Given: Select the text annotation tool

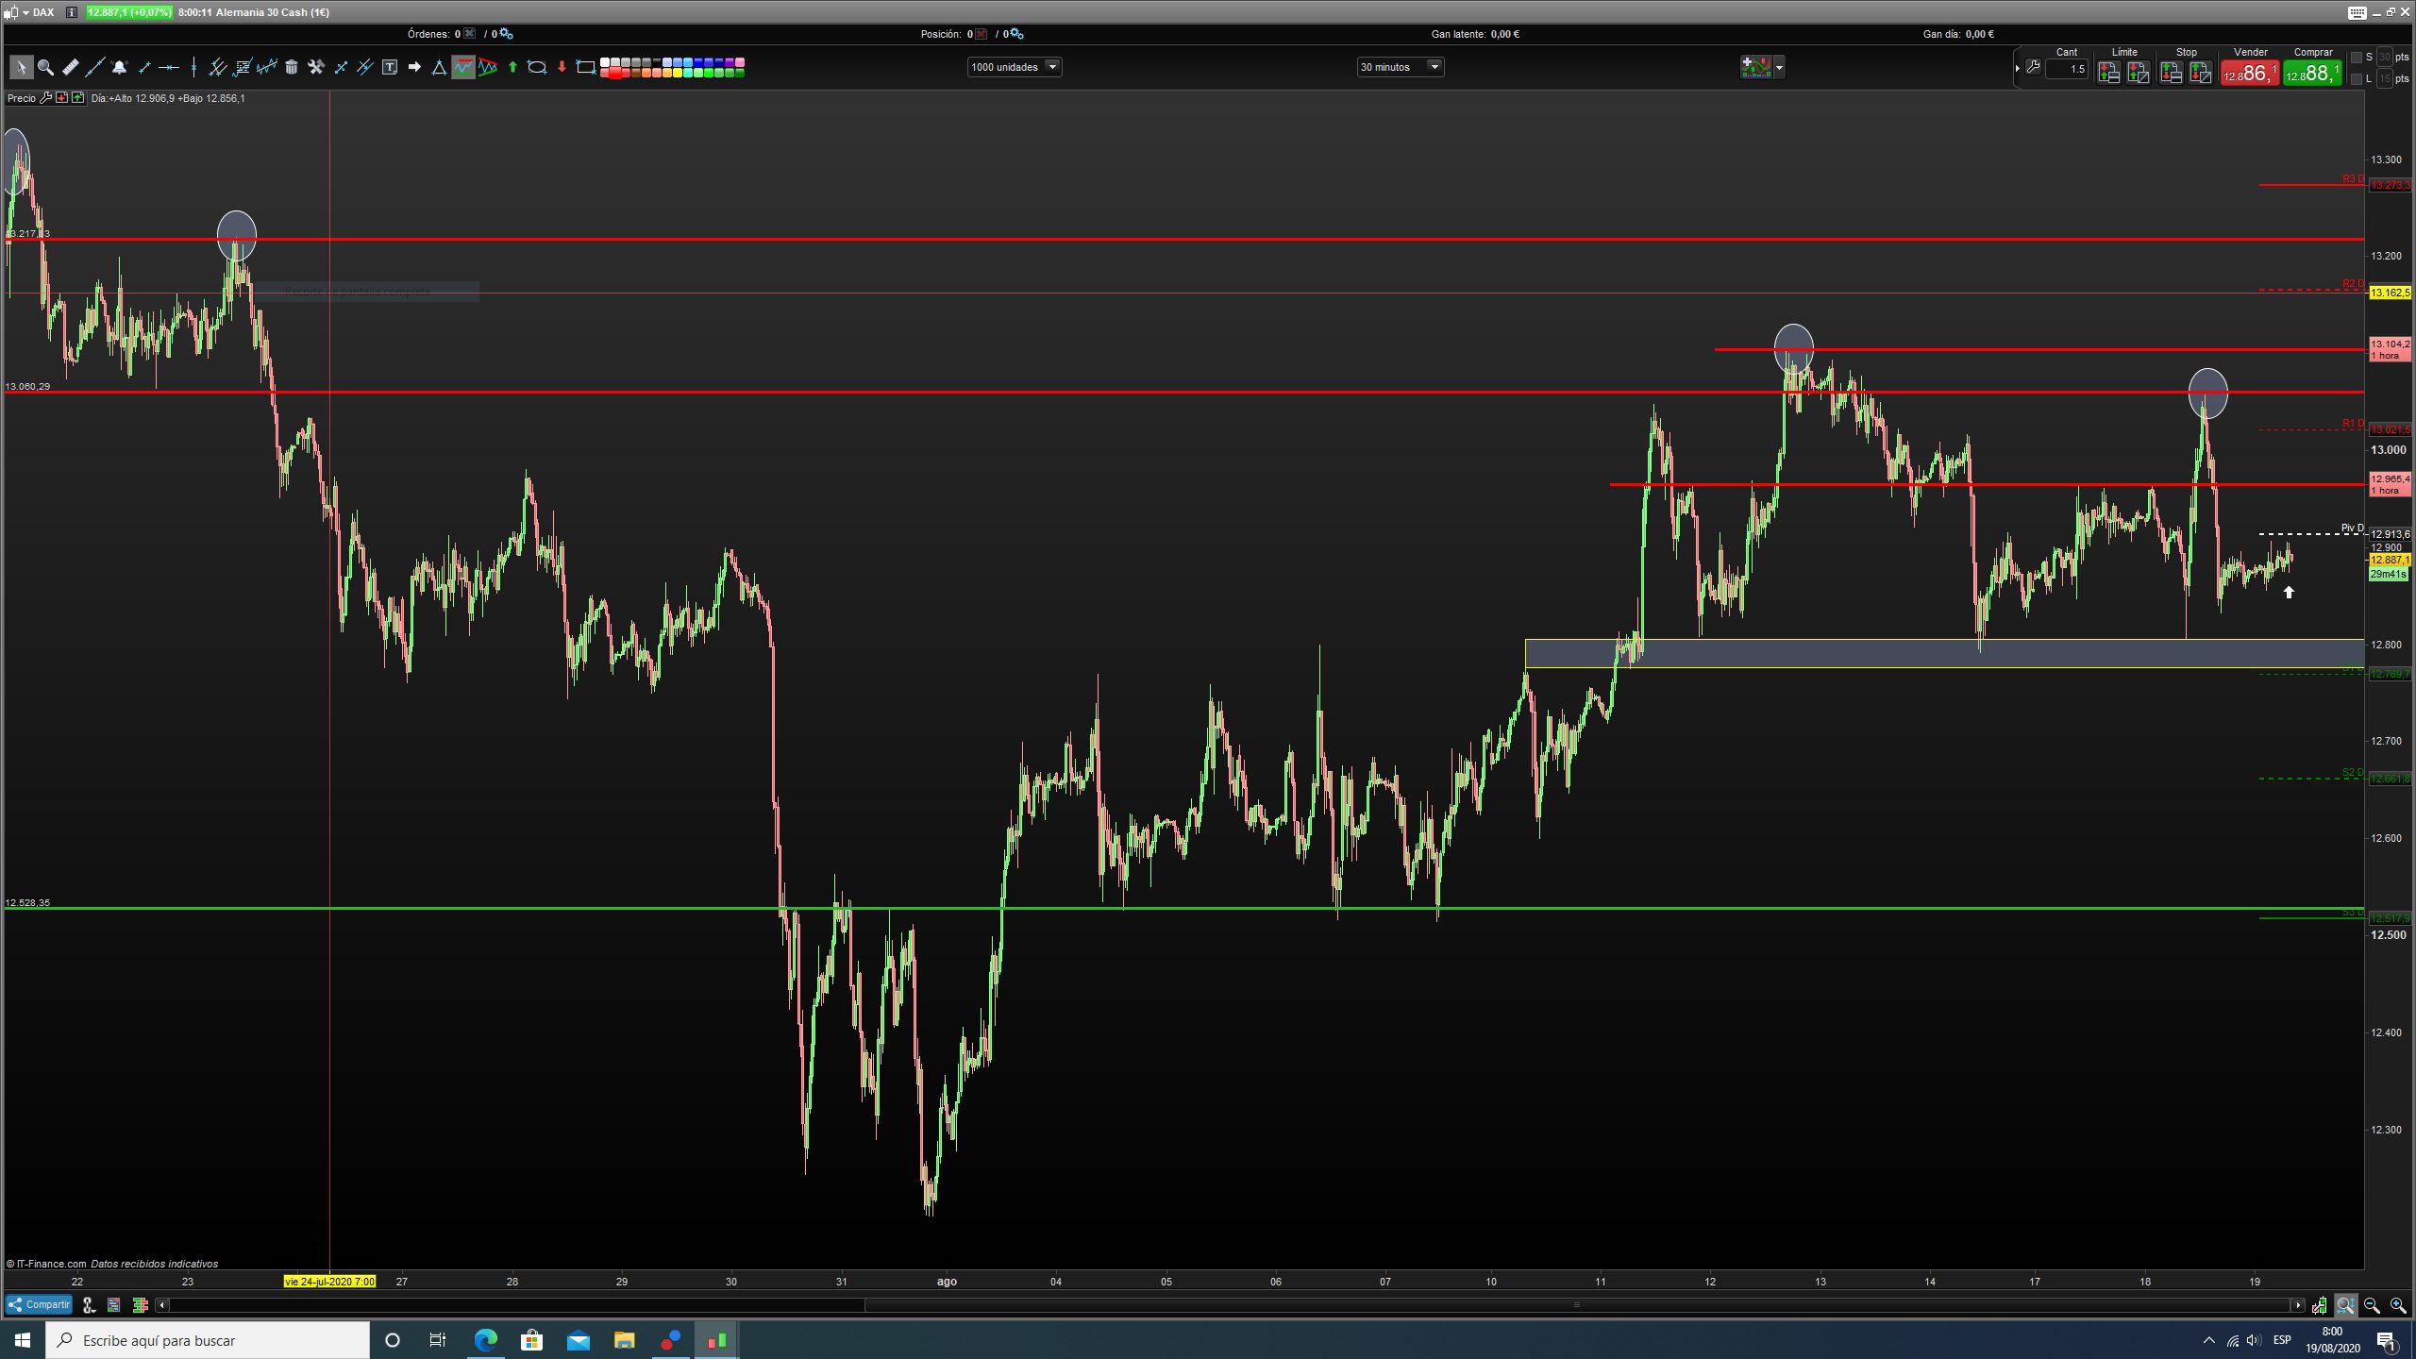Looking at the screenshot, I should tap(390, 67).
